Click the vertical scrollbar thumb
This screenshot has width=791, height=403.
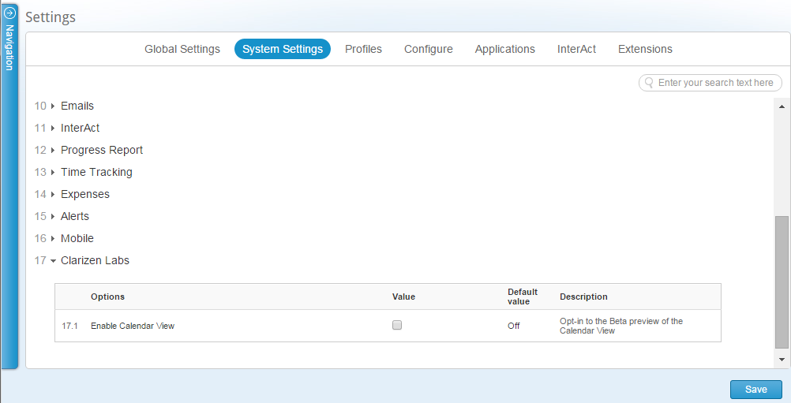[782, 282]
